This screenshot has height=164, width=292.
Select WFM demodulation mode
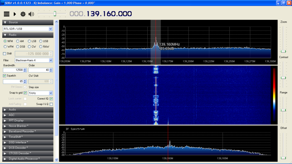[x=5, y=47]
